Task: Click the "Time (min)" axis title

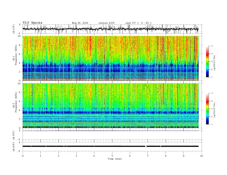Action: 115,159
